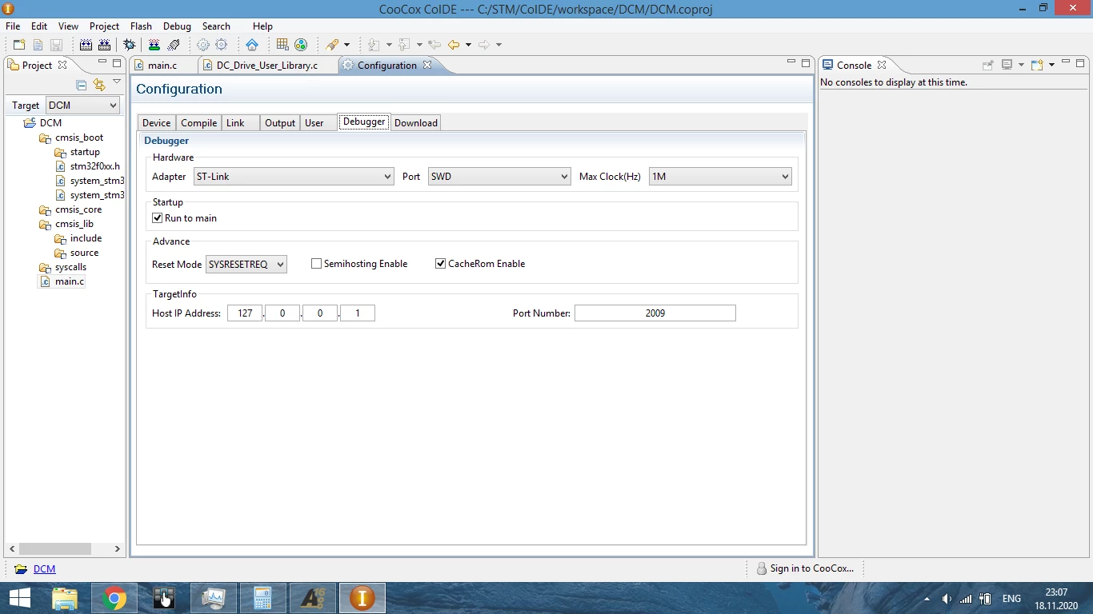Click the flashlight Search toolbar icon

click(332, 45)
